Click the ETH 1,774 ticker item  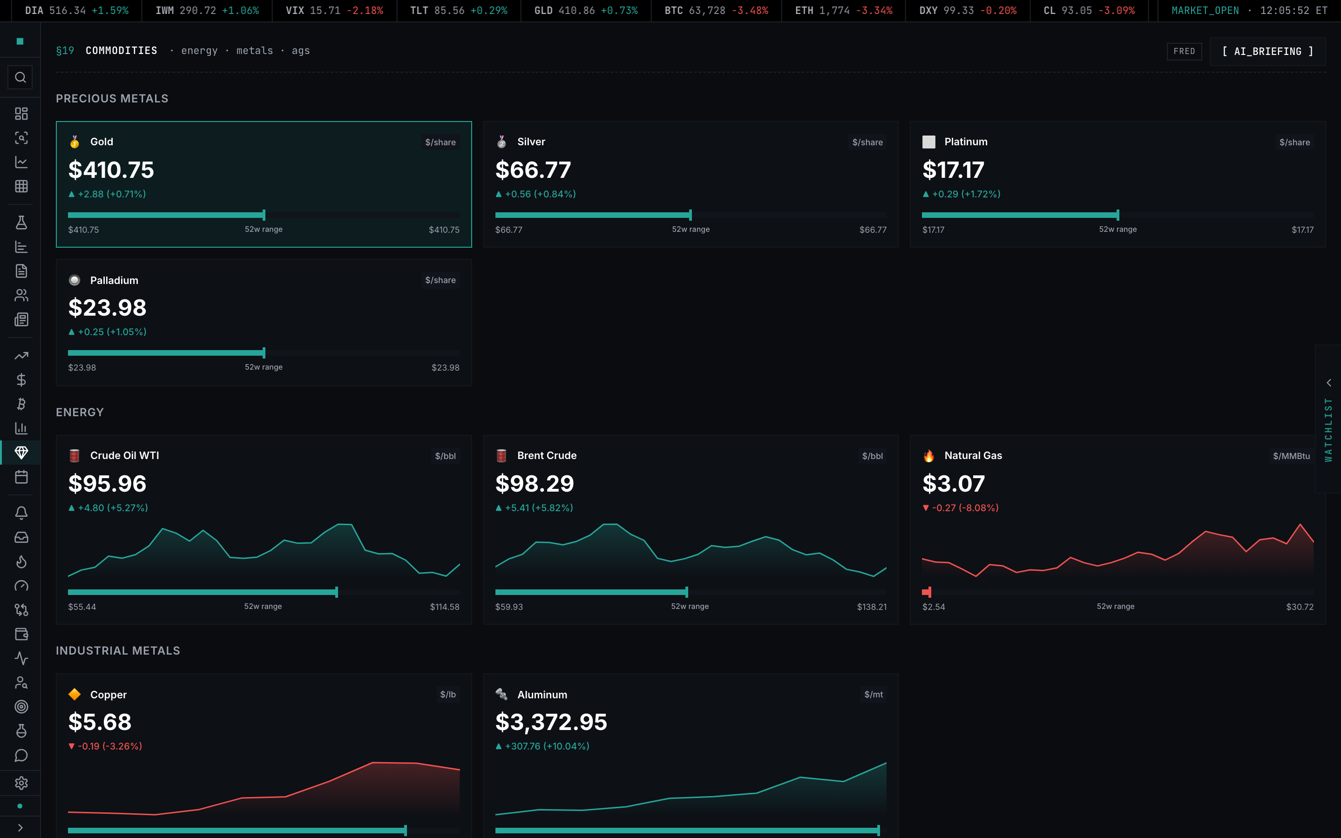click(843, 11)
